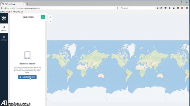The image size is (190, 106).
Task: Click the Download Prey button
Action: coord(27,77)
